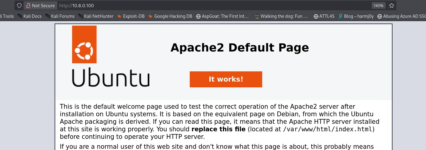Open the Exploit-DB bookmark
This screenshot has height=150, width=426.
tap(131, 16)
